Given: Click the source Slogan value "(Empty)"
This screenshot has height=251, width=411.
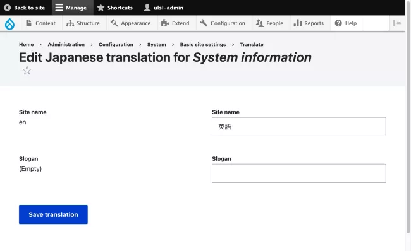Looking at the screenshot, I should coord(30,169).
